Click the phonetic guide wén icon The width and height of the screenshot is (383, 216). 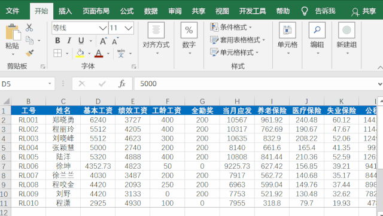tap(121, 53)
